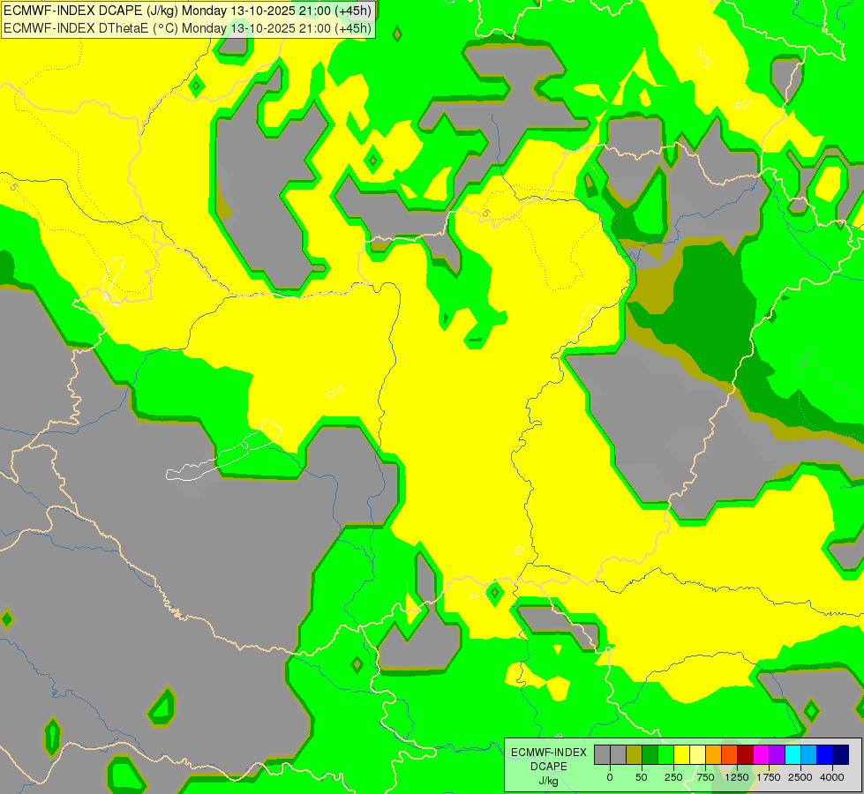Click the navy legend swatch
The height and width of the screenshot is (794, 864).
click(841, 754)
